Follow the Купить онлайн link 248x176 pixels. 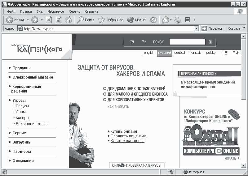124,131
